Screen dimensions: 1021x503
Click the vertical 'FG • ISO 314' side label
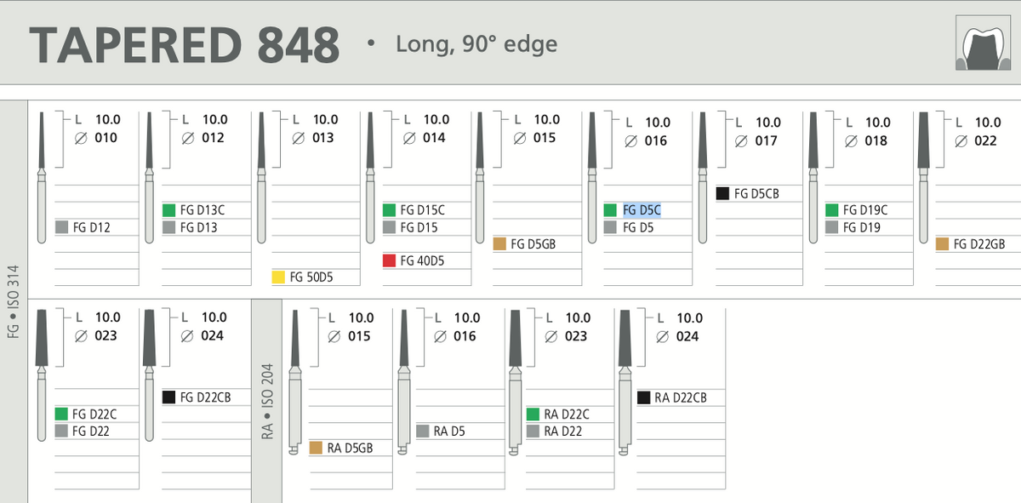[x=13, y=302]
